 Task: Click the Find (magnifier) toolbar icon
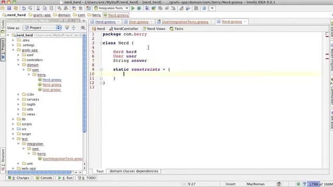[59, 8]
